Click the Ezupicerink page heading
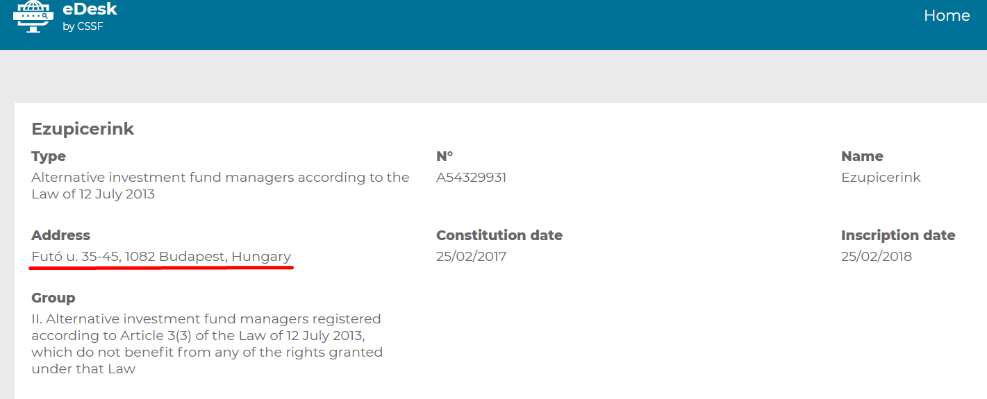The image size is (987, 399). (83, 129)
